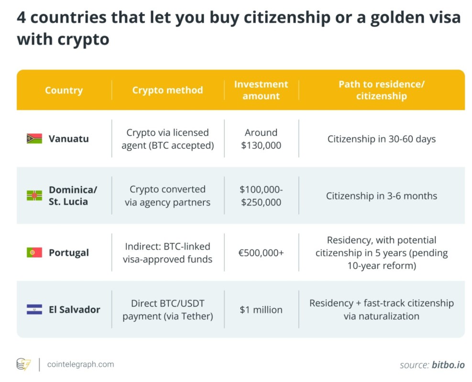Image resolution: width=472 pixels, height=382 pixels.
Task: Select the Path to residence/citizenship header
Action: 382,90
